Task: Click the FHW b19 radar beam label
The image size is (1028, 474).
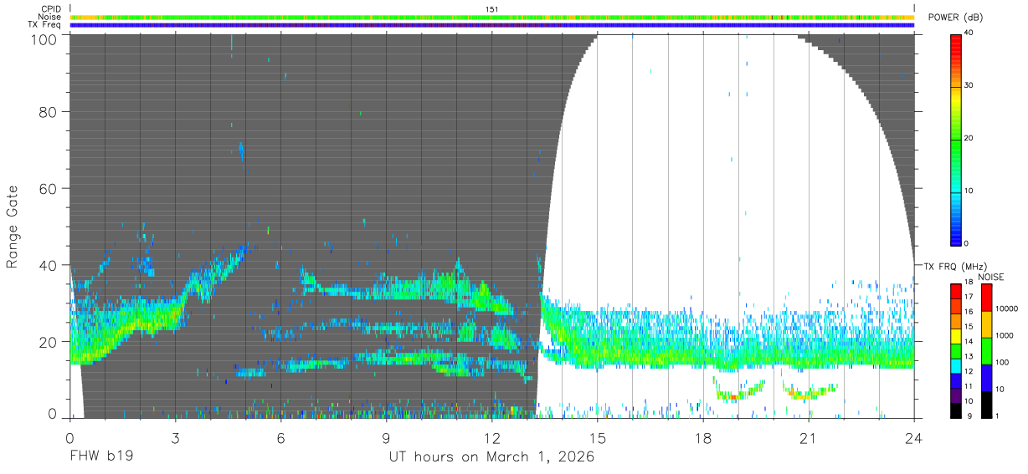Action: click(x=101, y=457)
